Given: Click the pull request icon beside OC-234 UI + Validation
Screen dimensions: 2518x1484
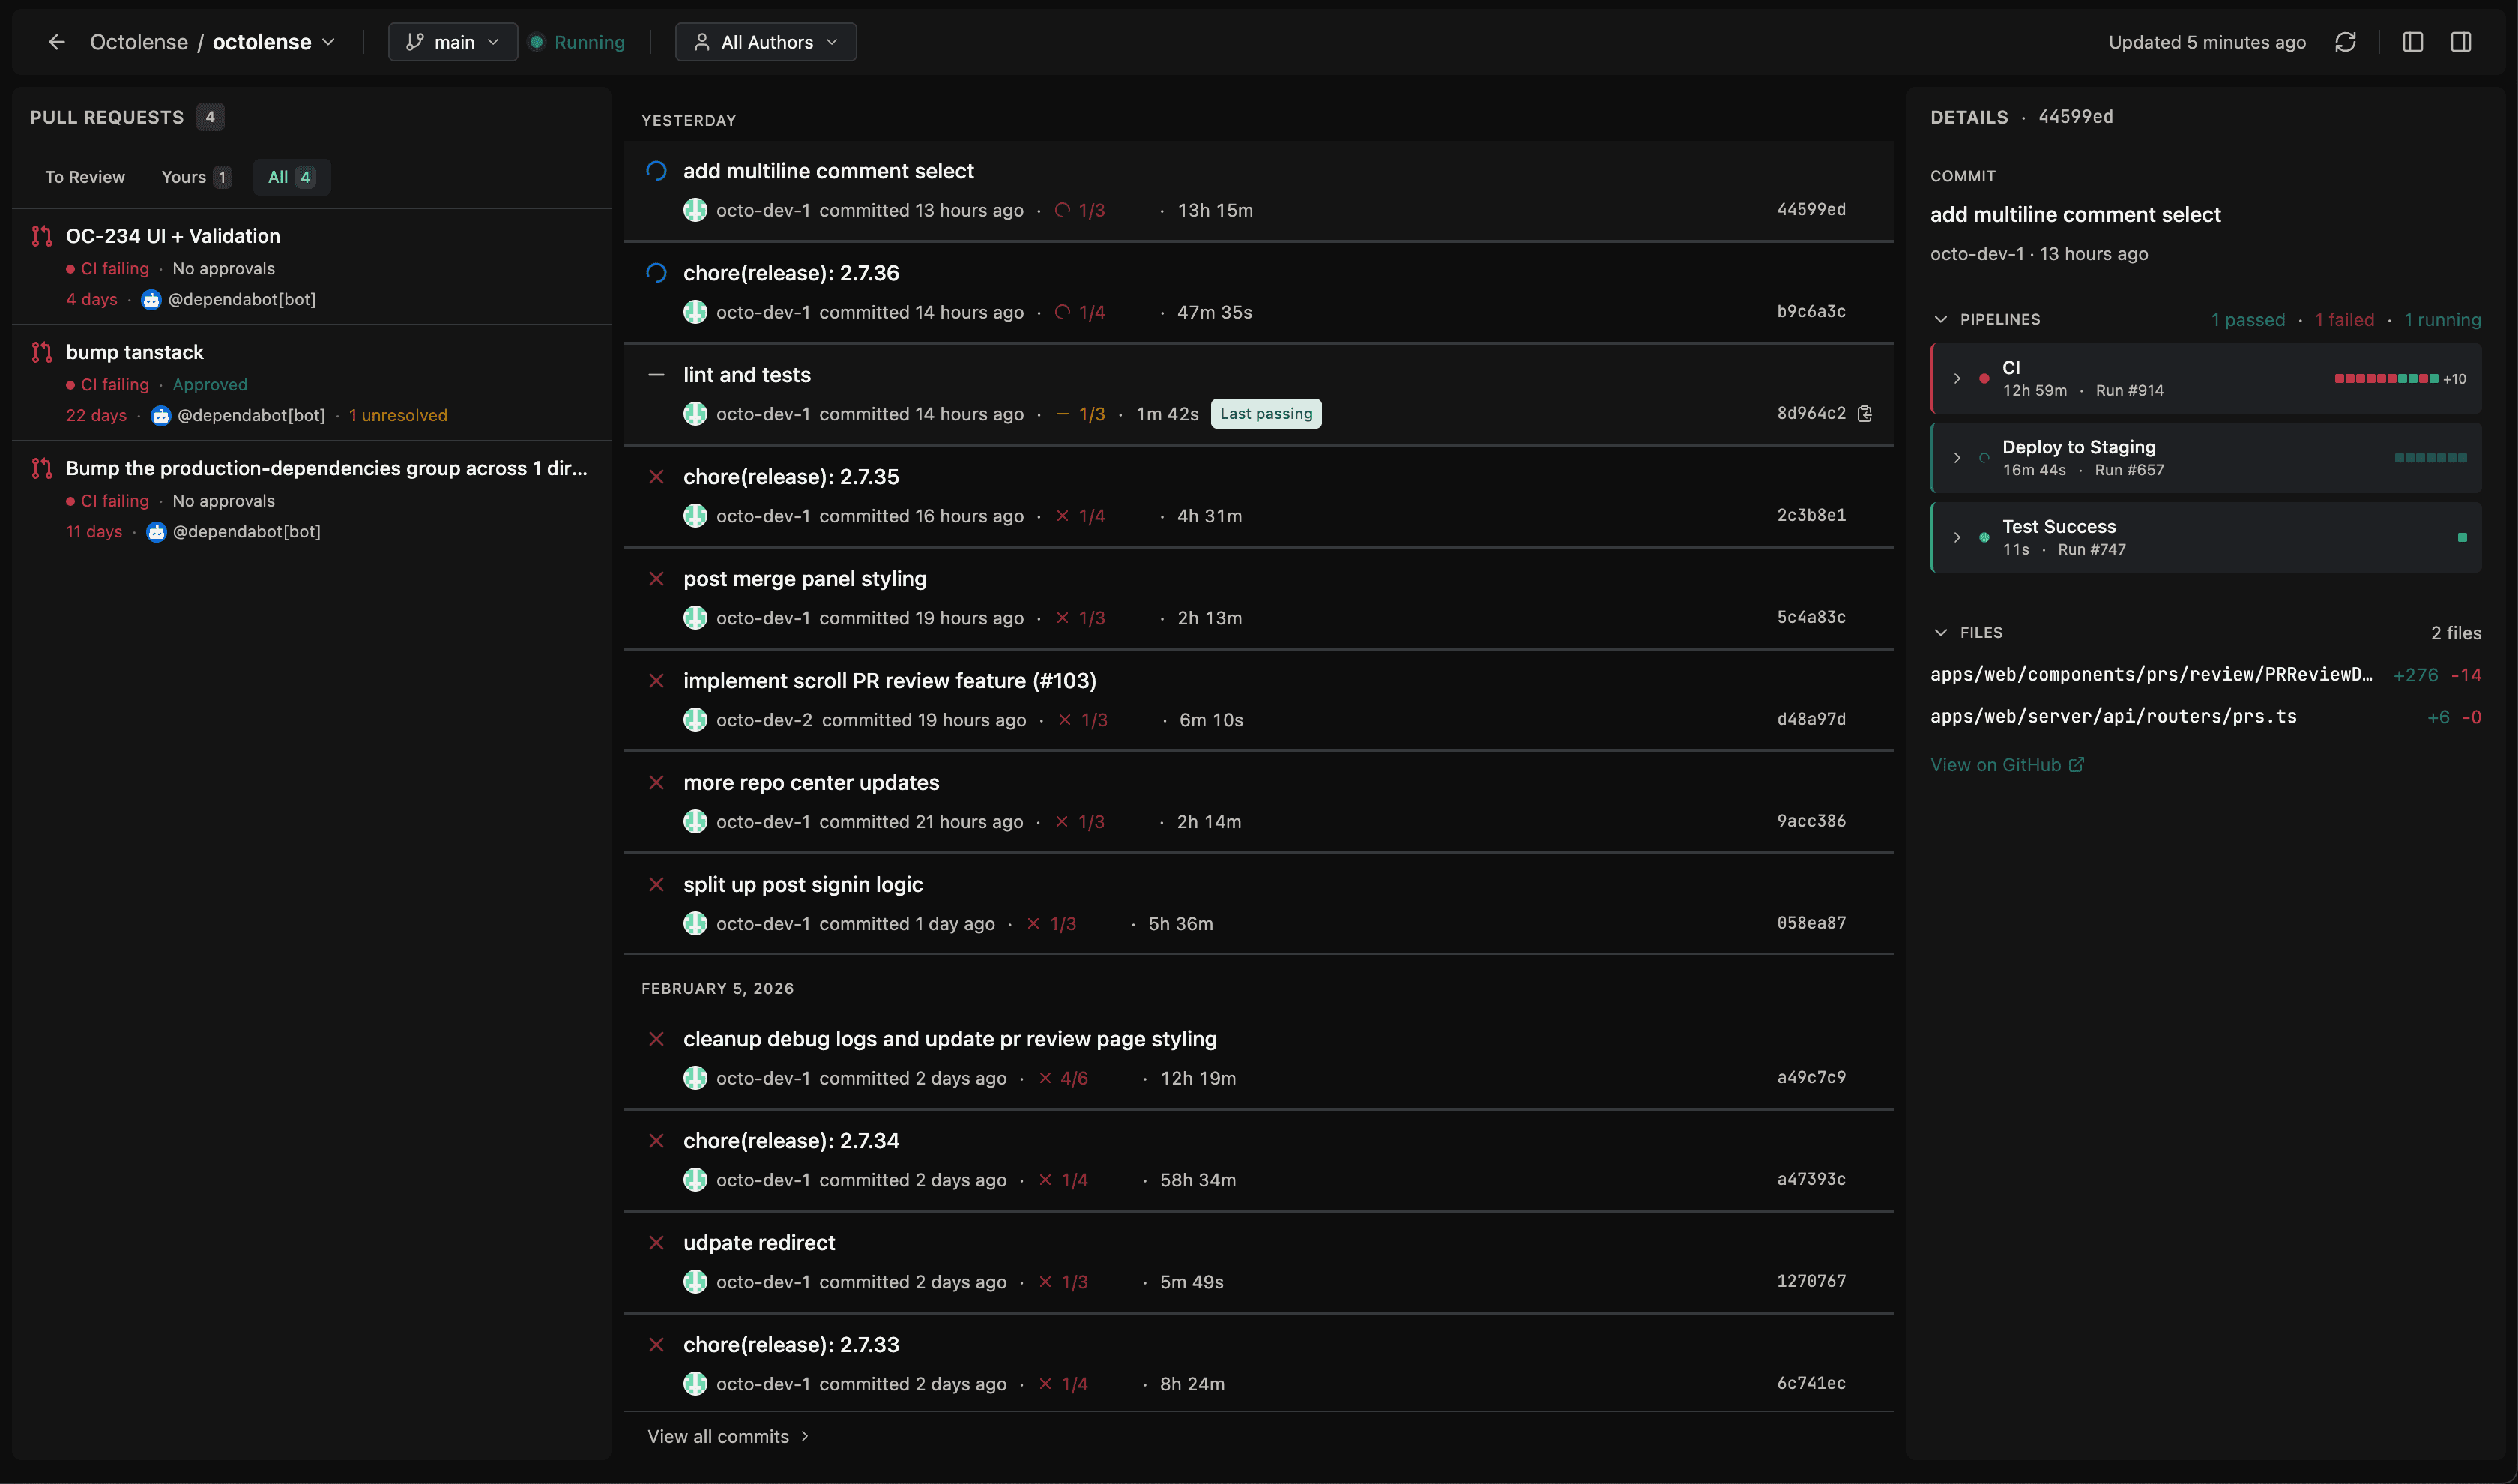Looking at the screenshot, I should coord(42,236).
